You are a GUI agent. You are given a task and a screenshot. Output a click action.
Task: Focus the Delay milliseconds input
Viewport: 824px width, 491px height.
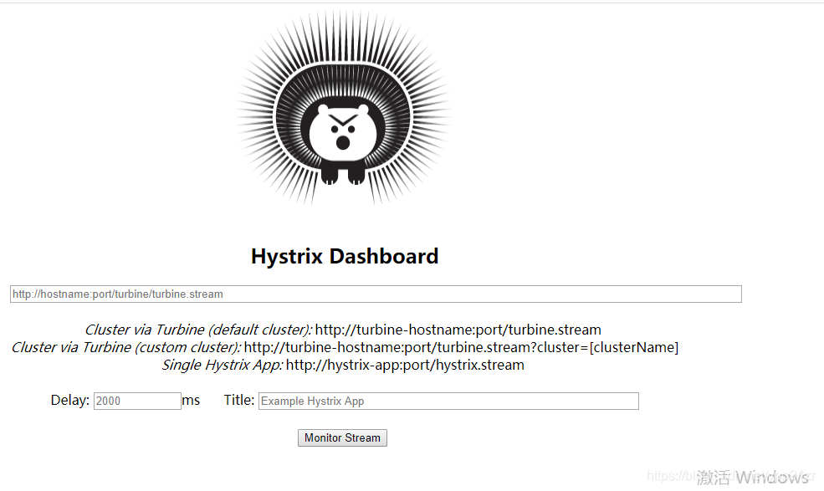click(137, 401)
